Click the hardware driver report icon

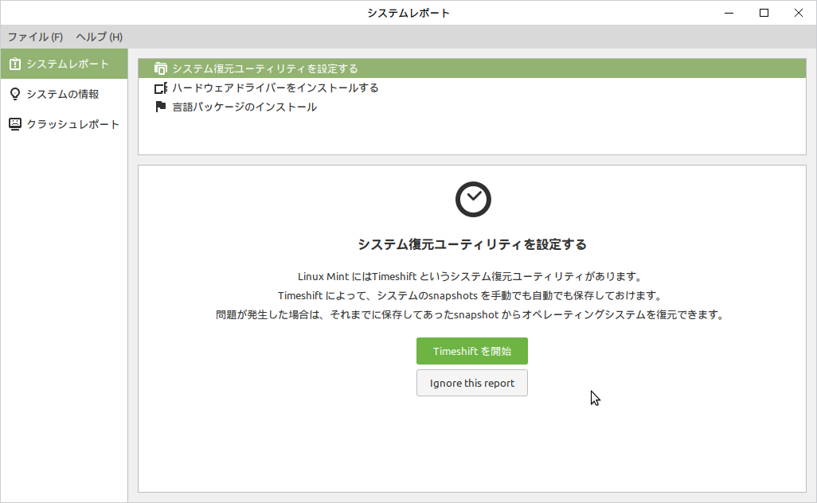[161, 88]
